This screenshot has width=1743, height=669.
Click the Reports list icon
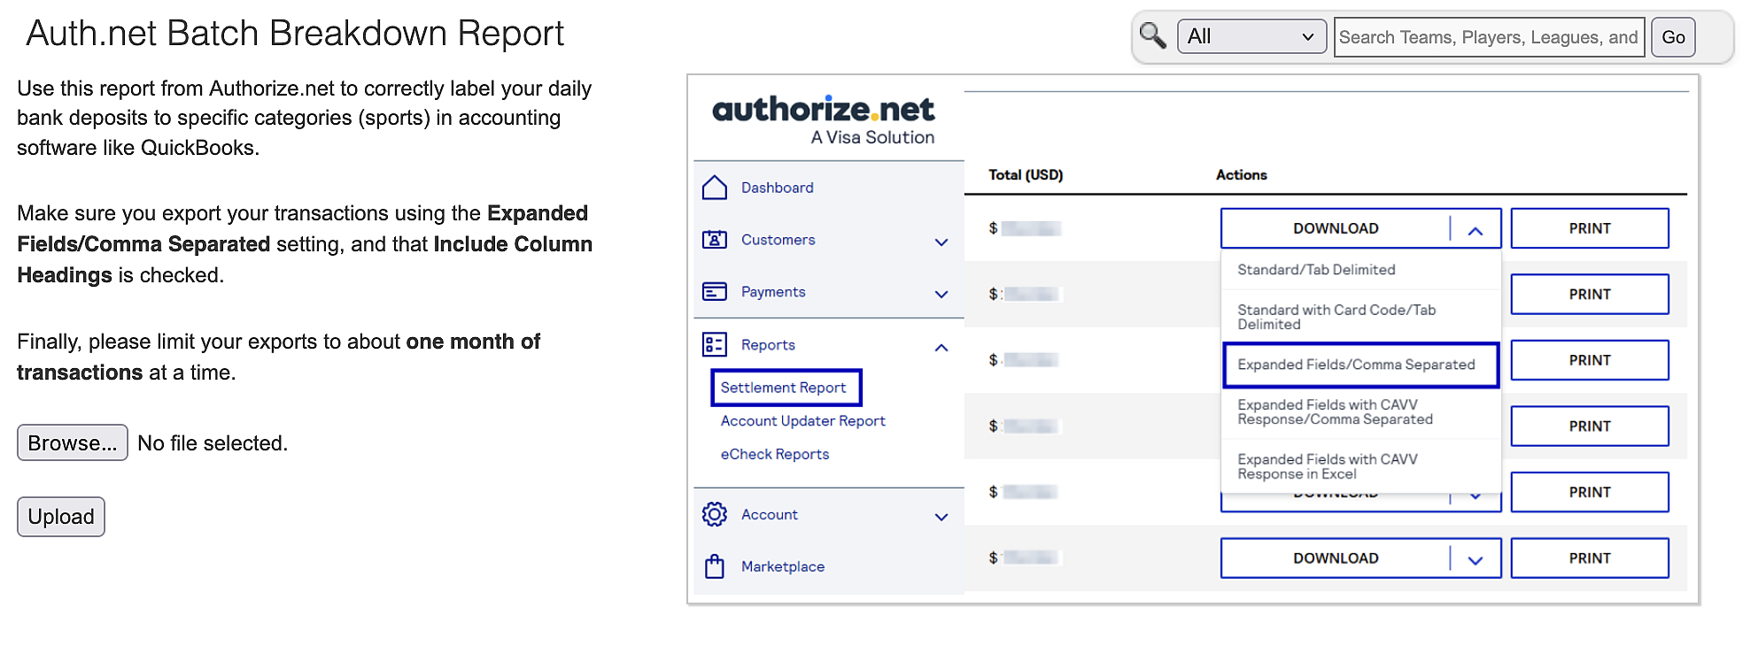point(715,344)
